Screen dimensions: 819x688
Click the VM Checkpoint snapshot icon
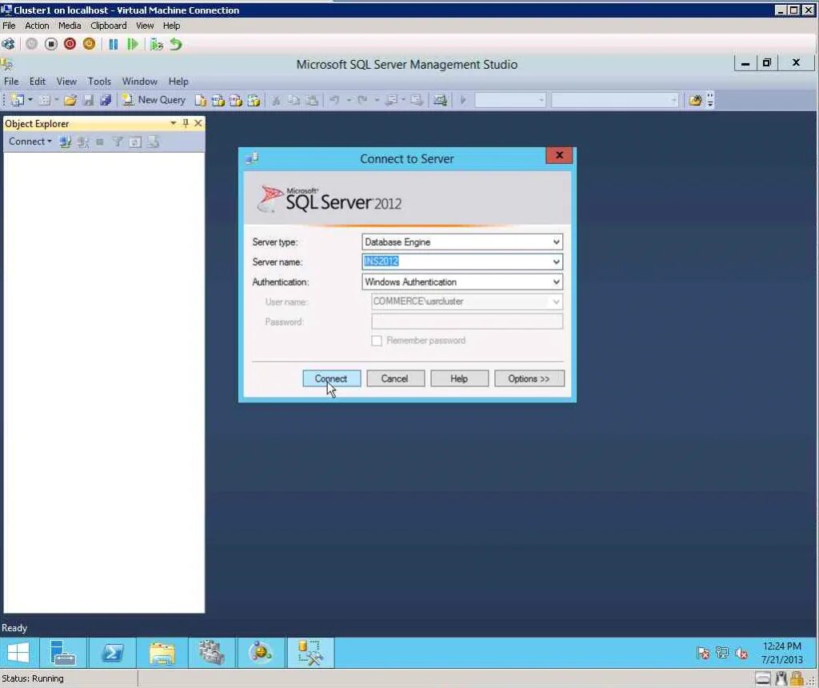pos(156,45)
